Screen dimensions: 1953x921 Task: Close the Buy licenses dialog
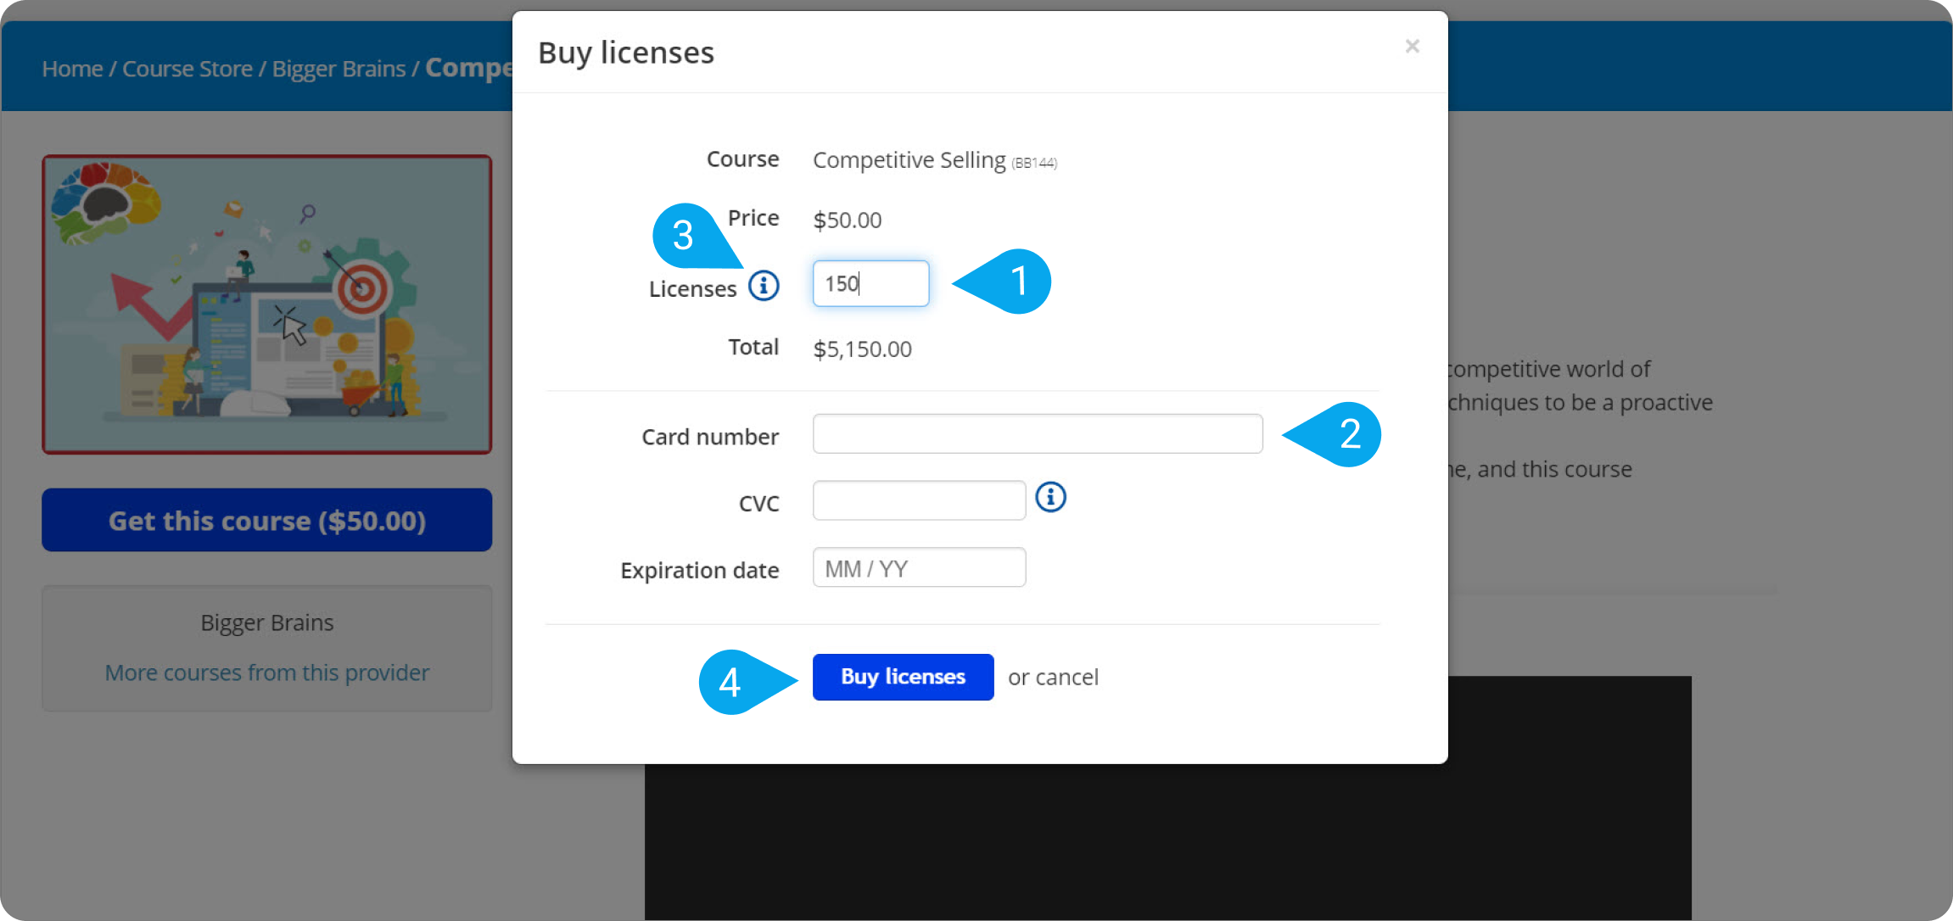(1412, 46)
